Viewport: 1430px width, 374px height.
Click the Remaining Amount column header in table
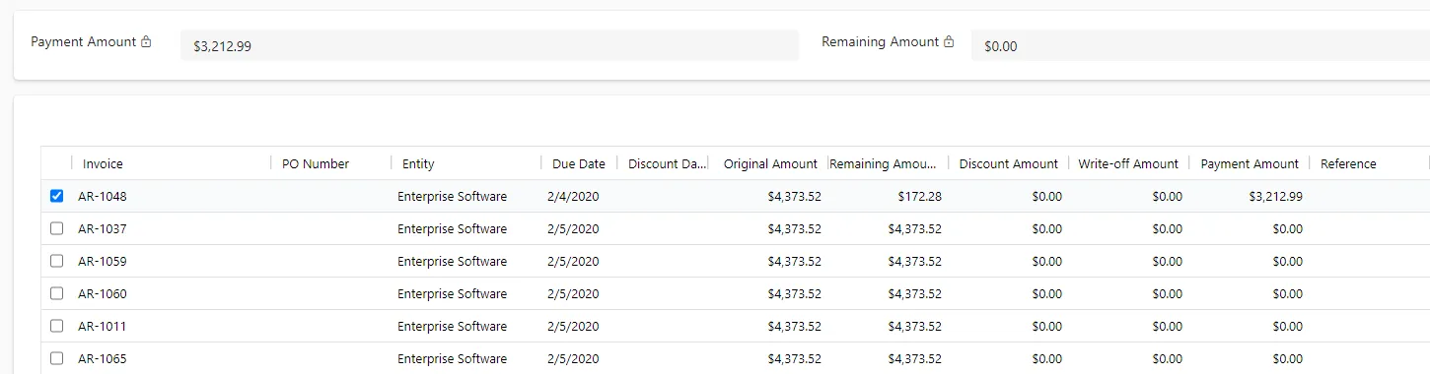click(883, 163)
